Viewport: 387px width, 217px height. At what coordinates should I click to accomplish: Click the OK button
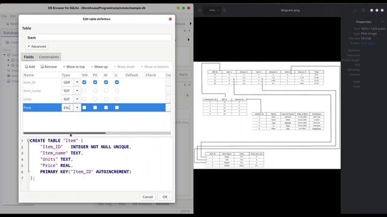point(165,197)
